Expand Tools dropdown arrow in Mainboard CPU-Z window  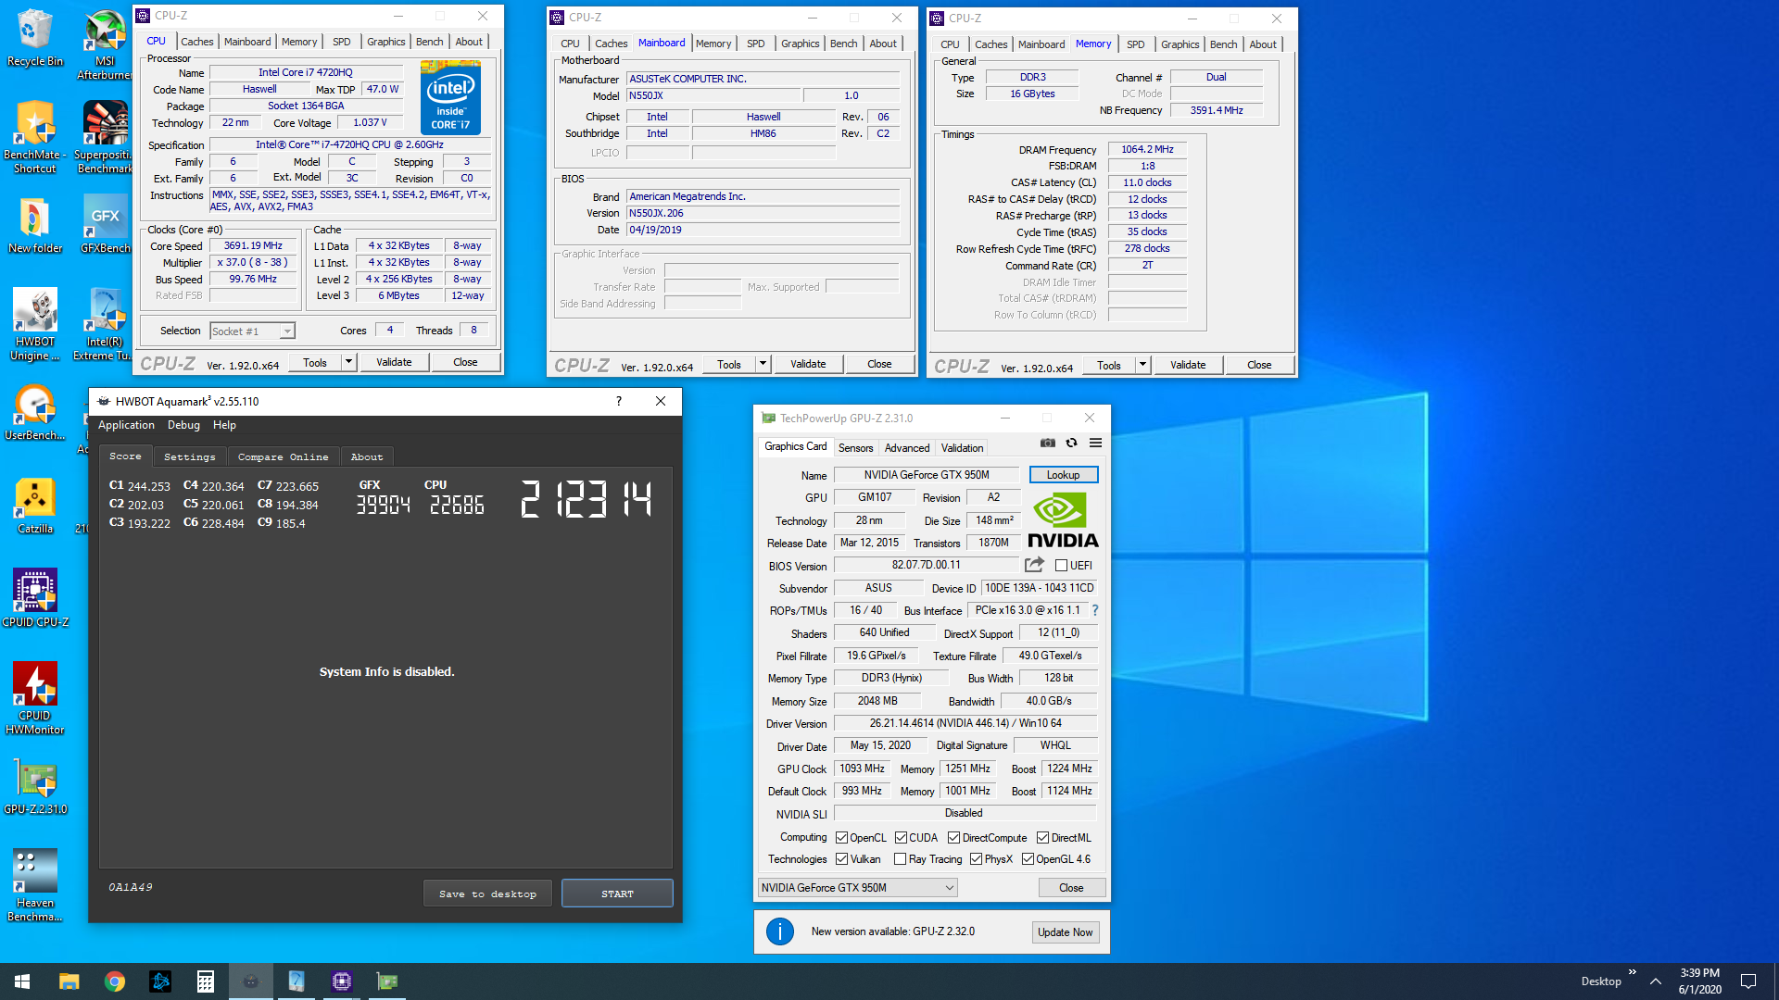pyautogui.click(x=763, y=364)
